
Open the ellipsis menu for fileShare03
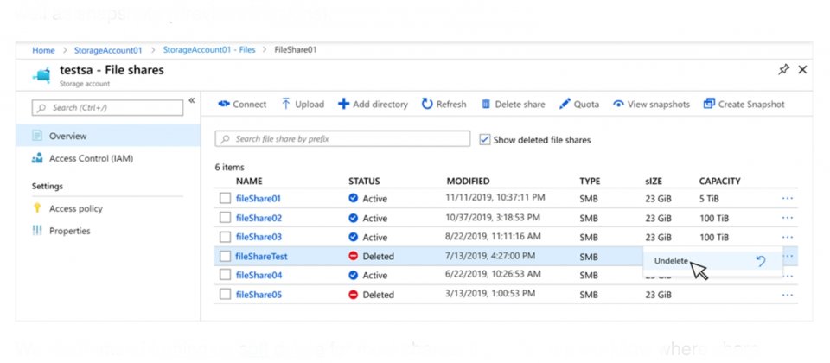tap(787, 237)
